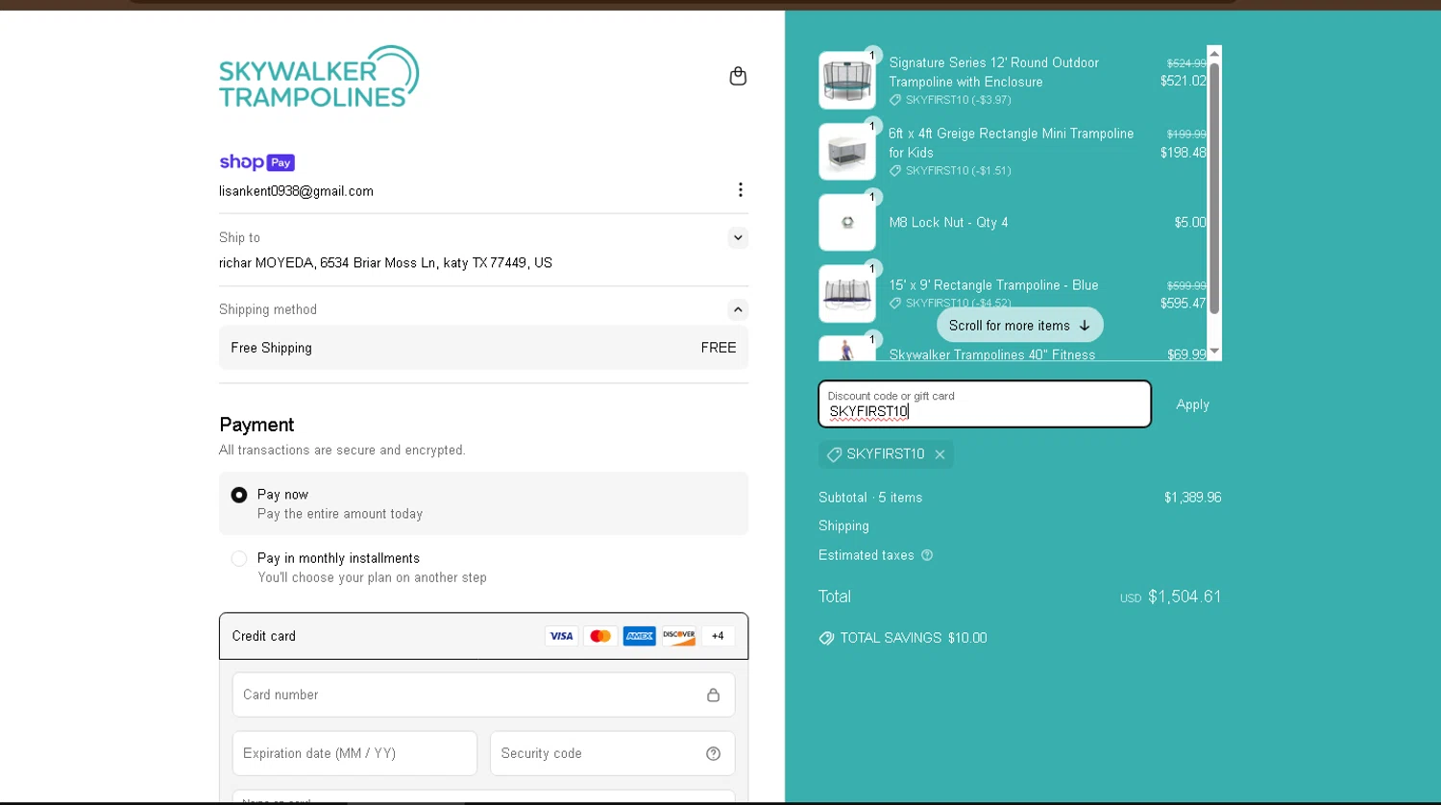The image size is (1441, 805).
Task: Click Scroll for more items button
Action: [x=1019, y=325]
